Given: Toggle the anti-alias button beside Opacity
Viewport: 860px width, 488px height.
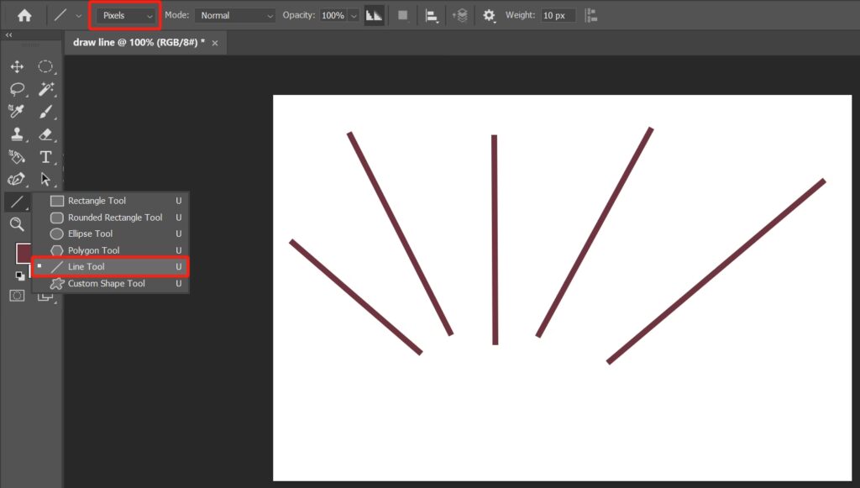Looking at the screenshot, I should click(374, 15).
